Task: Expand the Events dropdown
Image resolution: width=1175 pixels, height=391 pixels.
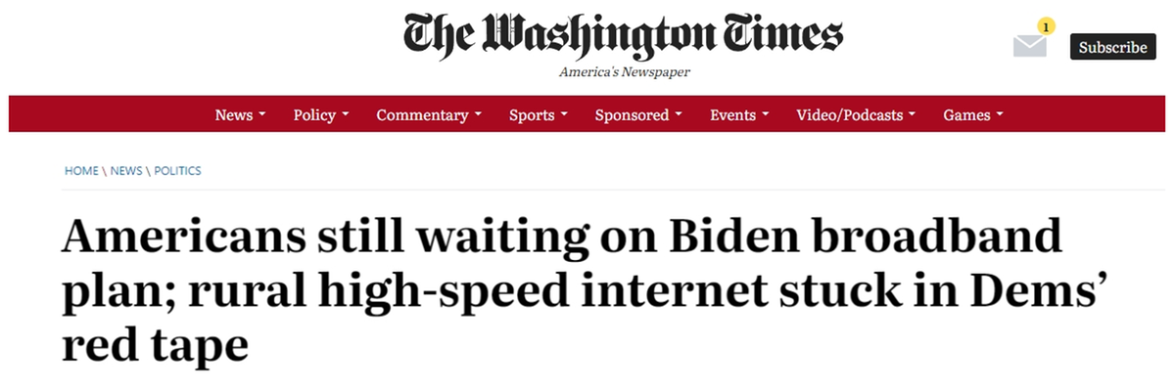Action: [x=739, y=115]
